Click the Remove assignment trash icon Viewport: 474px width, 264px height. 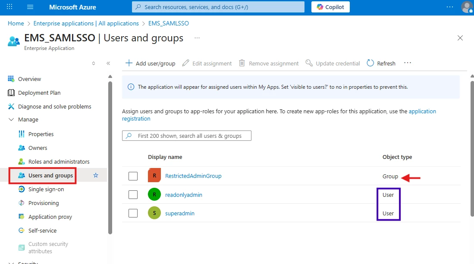(x=242, y=63)
